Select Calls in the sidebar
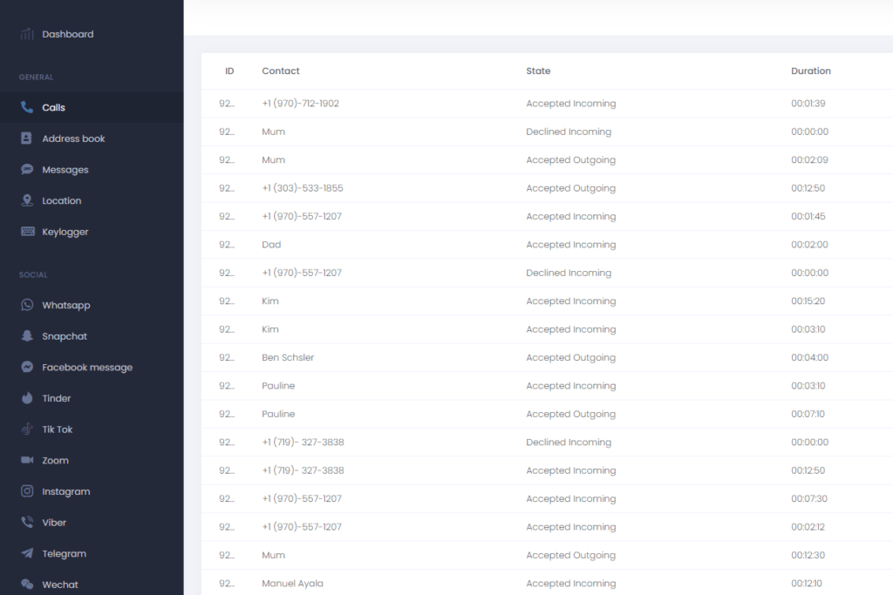This screenshot has height=595, width=893. (53, 107)
